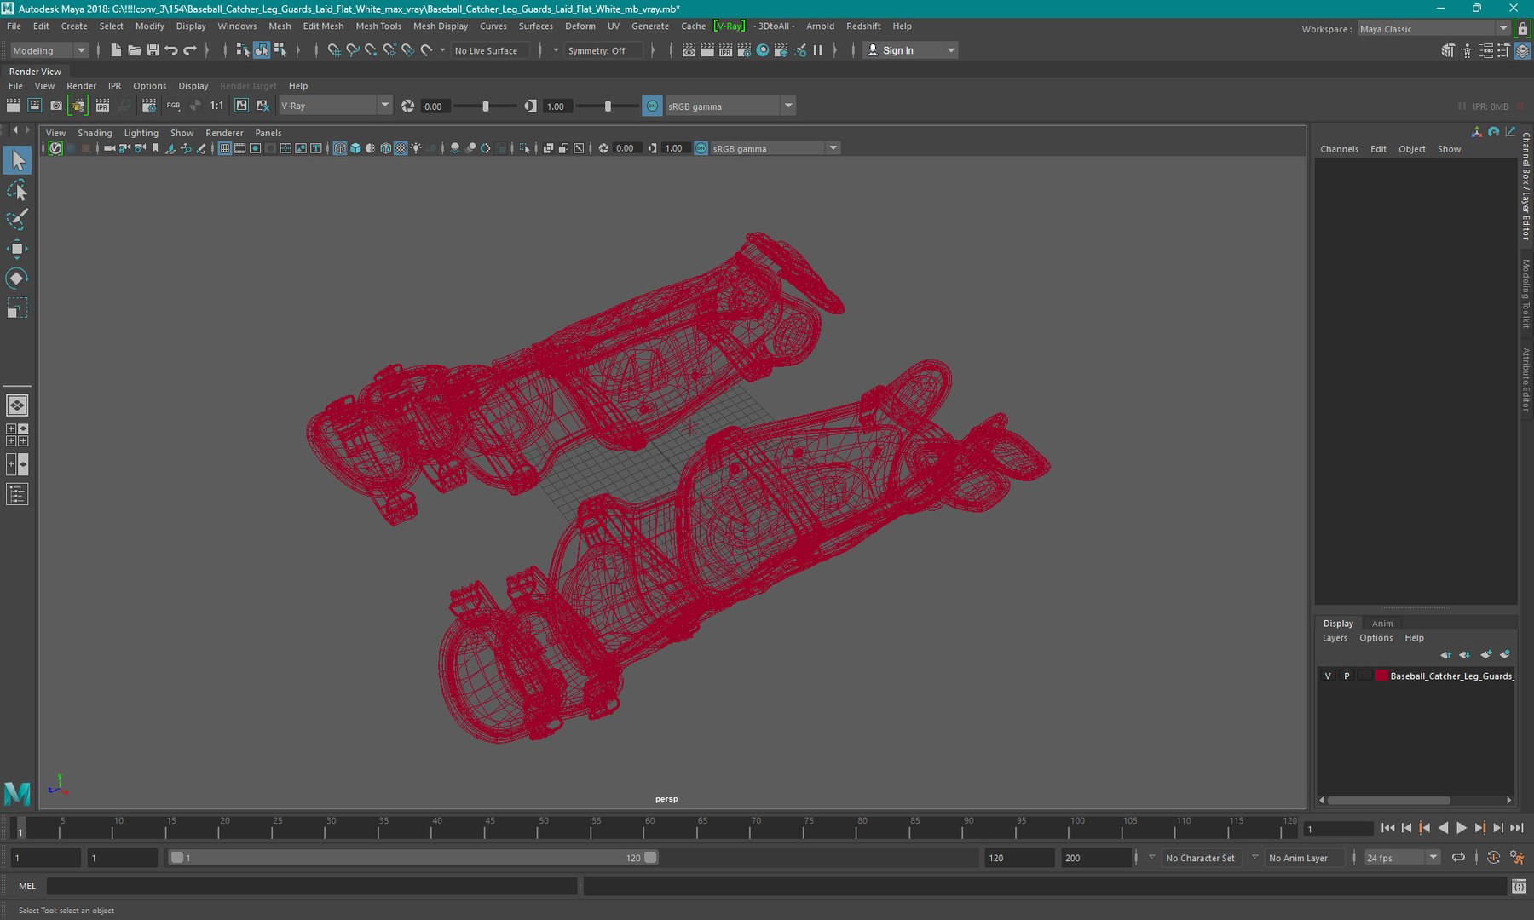
Task: Toggle the viewport sRGB gamma color management
Action: 701,148
